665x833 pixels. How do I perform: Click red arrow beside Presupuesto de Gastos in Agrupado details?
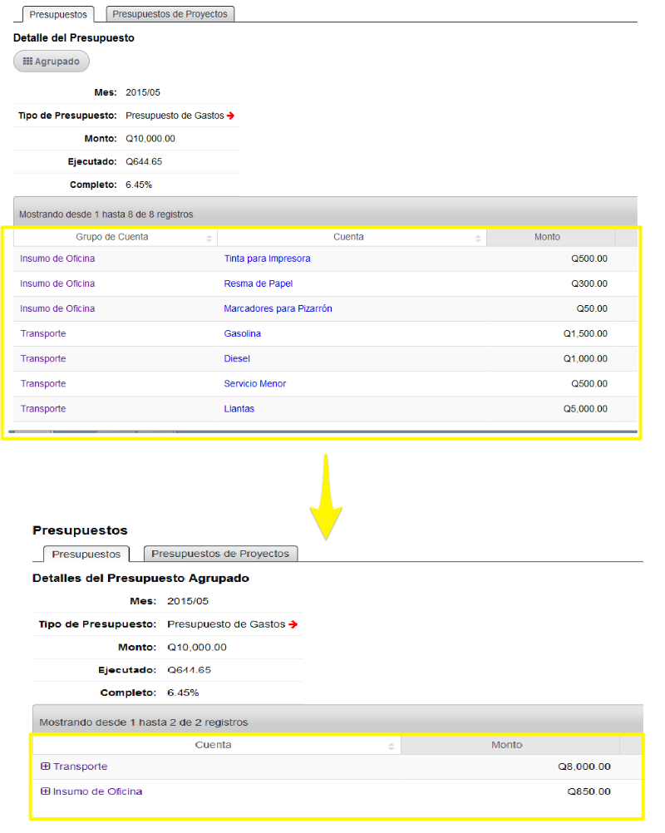click(293, 624)
